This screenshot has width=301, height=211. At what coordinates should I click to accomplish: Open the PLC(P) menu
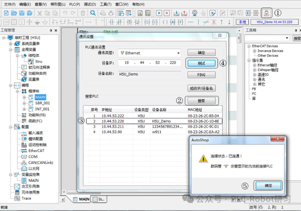[x=74, y=4]
